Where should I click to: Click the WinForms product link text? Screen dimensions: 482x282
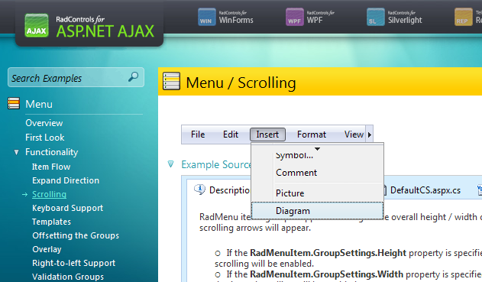coord(236,20)
